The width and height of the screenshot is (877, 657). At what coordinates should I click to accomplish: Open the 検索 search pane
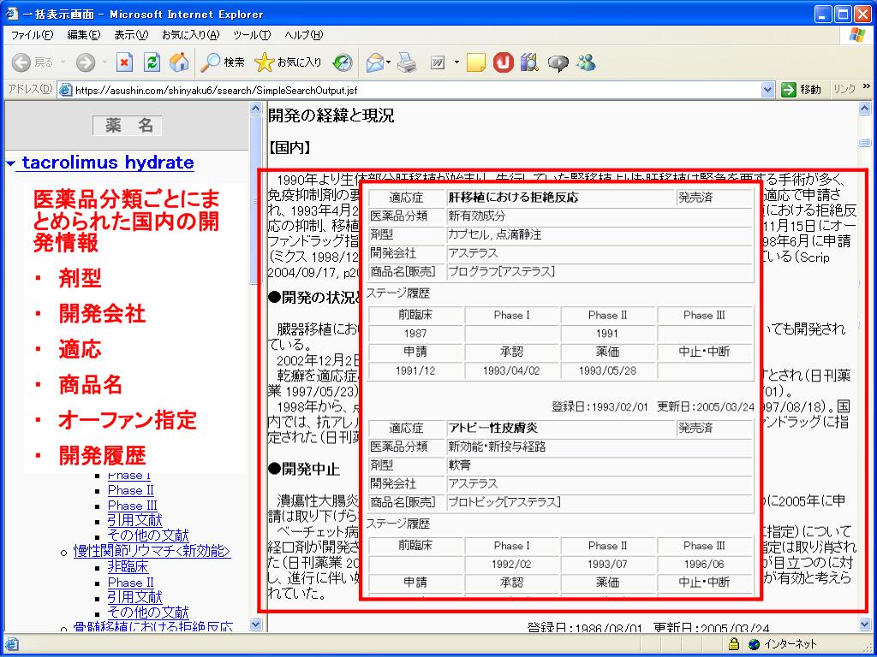click(x=223, y=62)
